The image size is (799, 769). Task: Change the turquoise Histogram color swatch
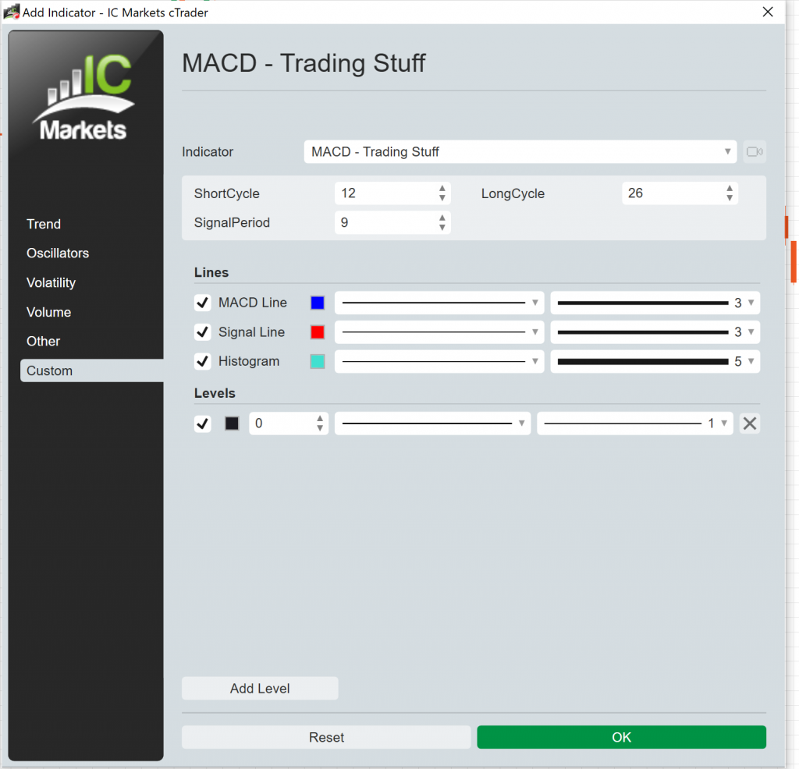[318, 362]
